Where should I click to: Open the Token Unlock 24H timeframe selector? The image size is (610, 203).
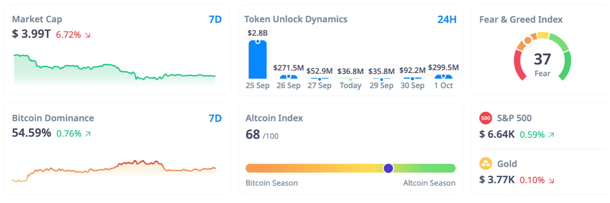coord(447,19)
